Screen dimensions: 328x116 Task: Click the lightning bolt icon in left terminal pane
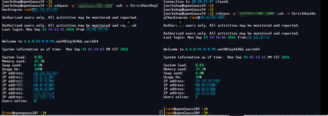pyautogui.click(x=129, y=22)
